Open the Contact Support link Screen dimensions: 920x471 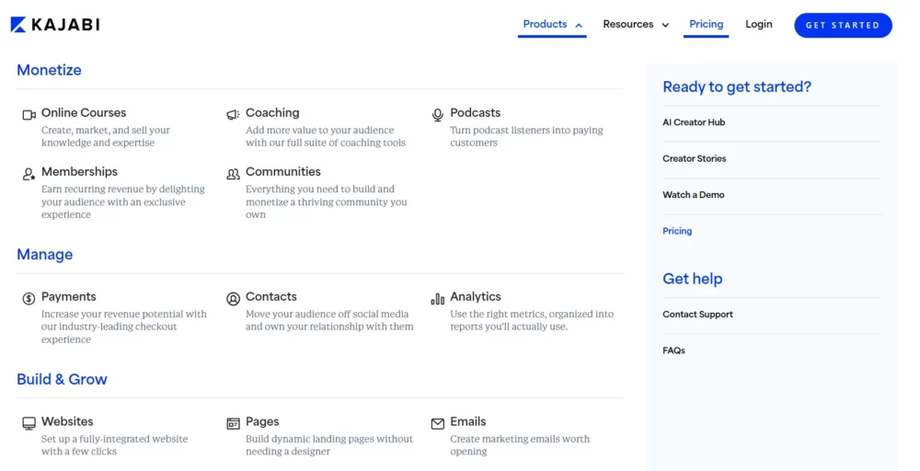click(x=697, y=315)
